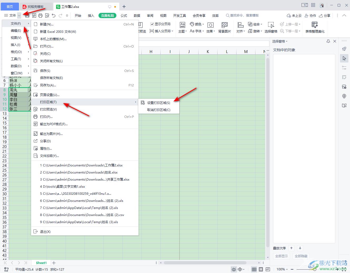
Task: Open the quick access toolbar customize dropdown
Action: [67, 16]
